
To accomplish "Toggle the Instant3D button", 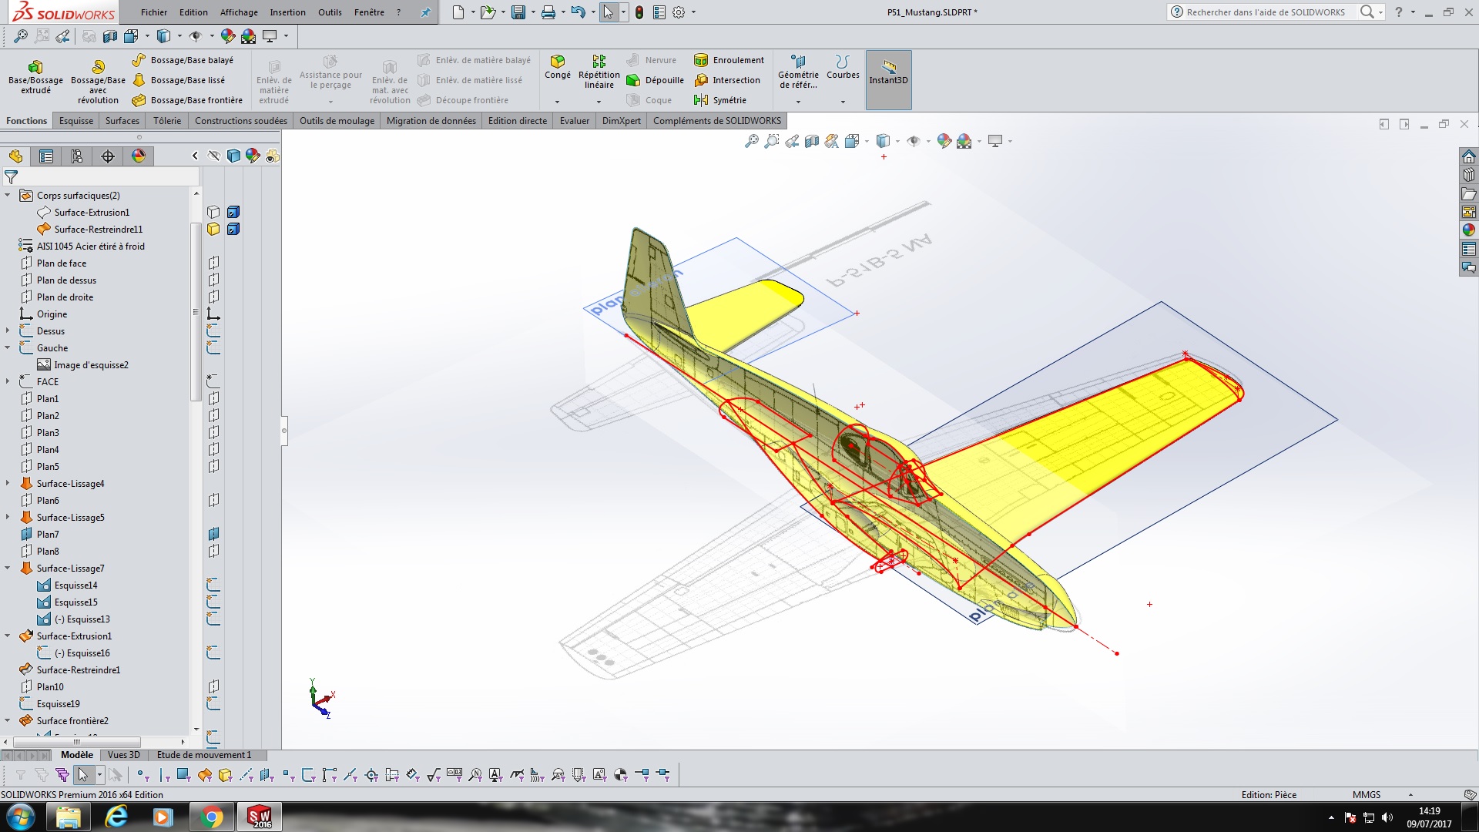I will (889, 79).
